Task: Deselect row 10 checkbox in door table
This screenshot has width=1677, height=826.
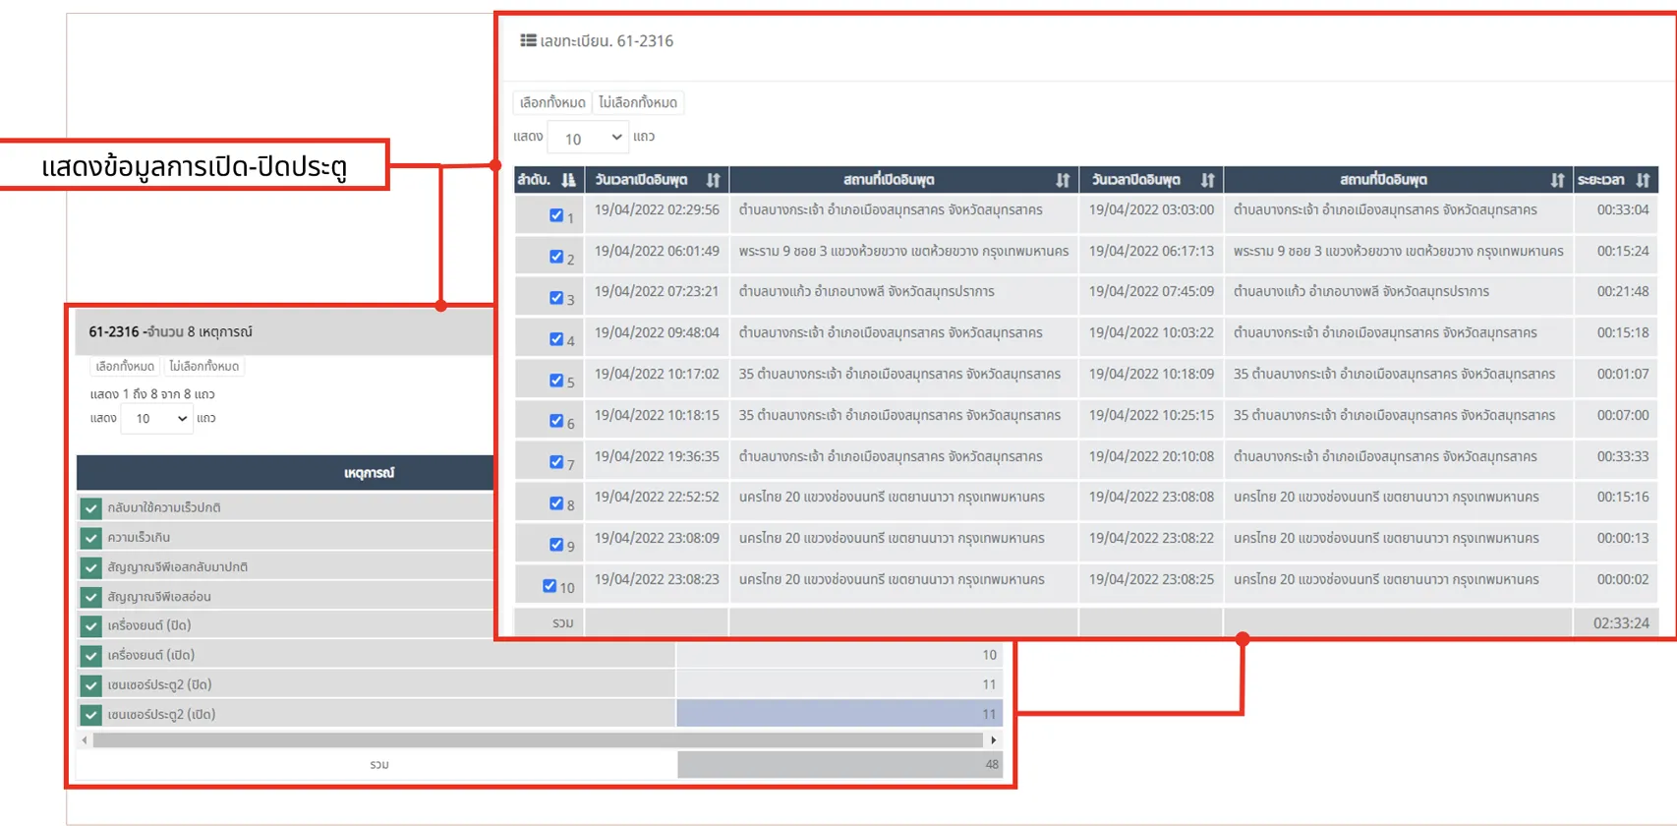Action: pyautogui.click(x=549, y=586)
